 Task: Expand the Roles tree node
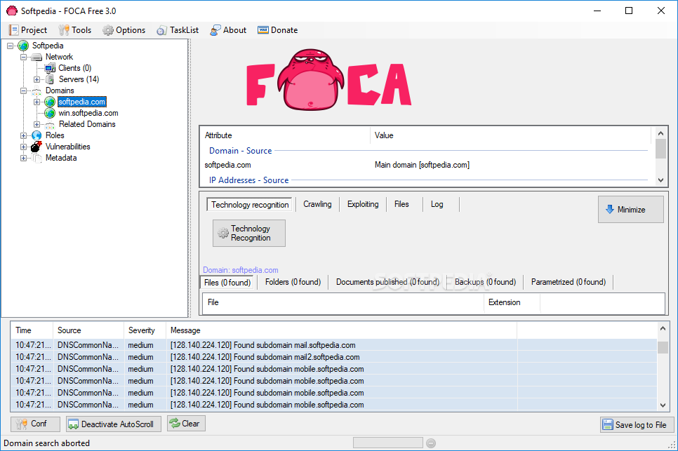click(24, 135)
